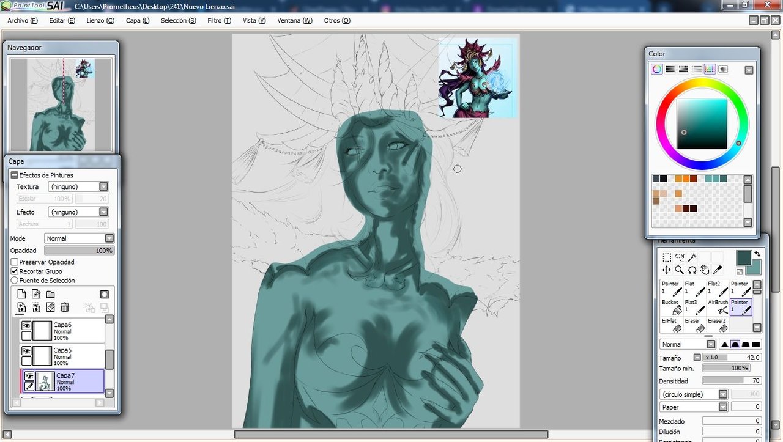Select the Lasso tool
Viewport: 783px width, 442px height.
pyautogui.click(x=680, y=257)
